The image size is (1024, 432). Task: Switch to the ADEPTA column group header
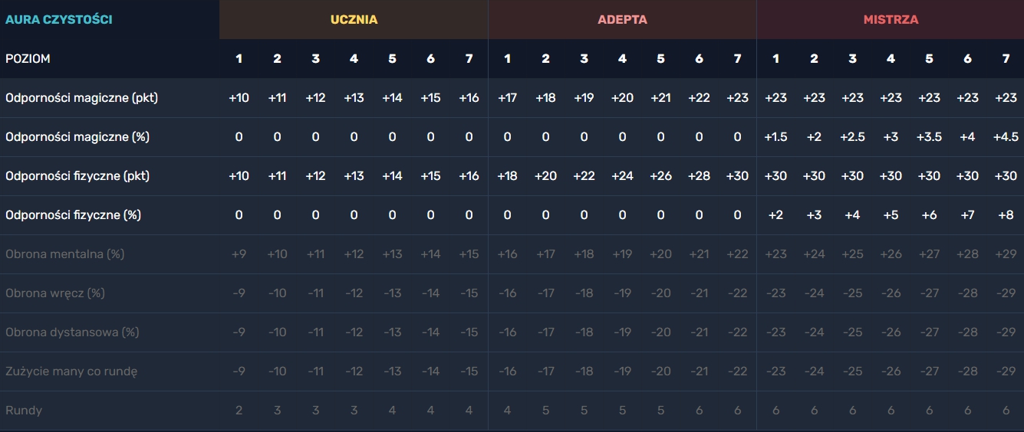(622, 19)
